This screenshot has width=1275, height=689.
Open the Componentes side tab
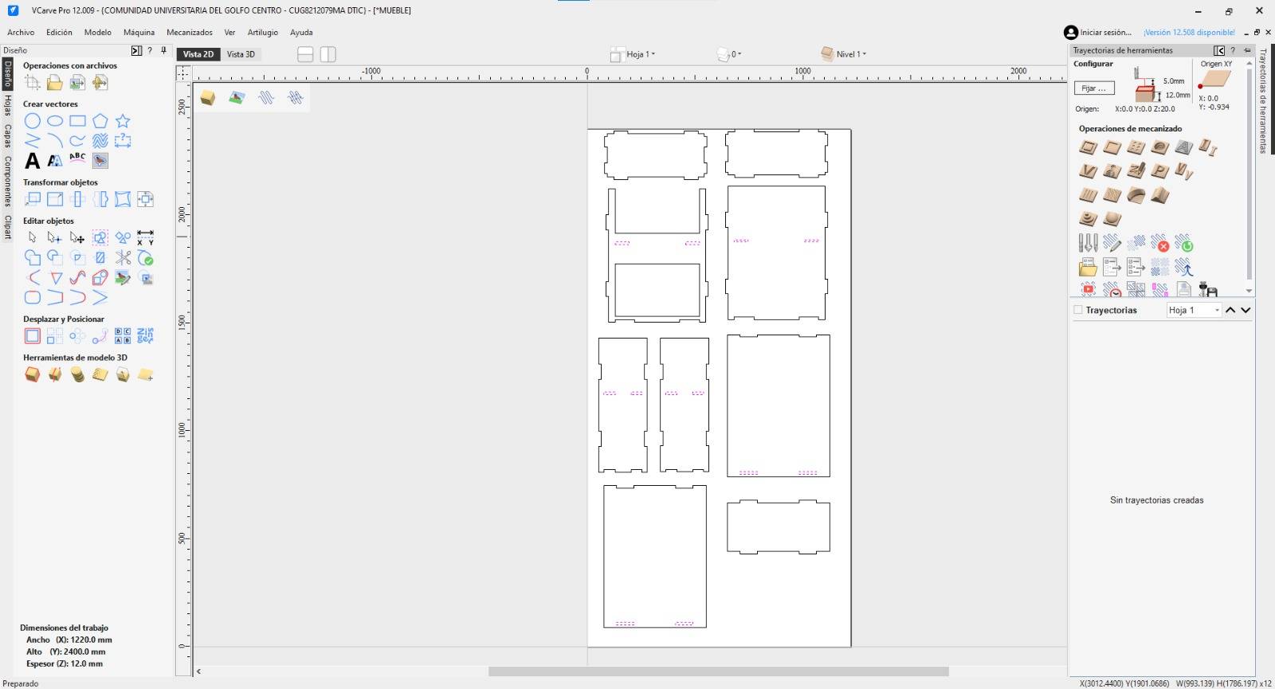[x=8, y=182]
